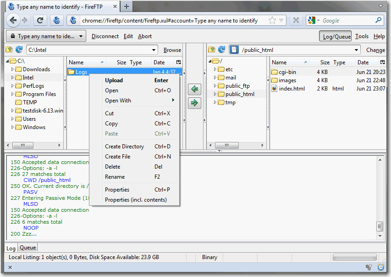
Task: Collapse the C:\ root tree node
Action: pos(8,61)
